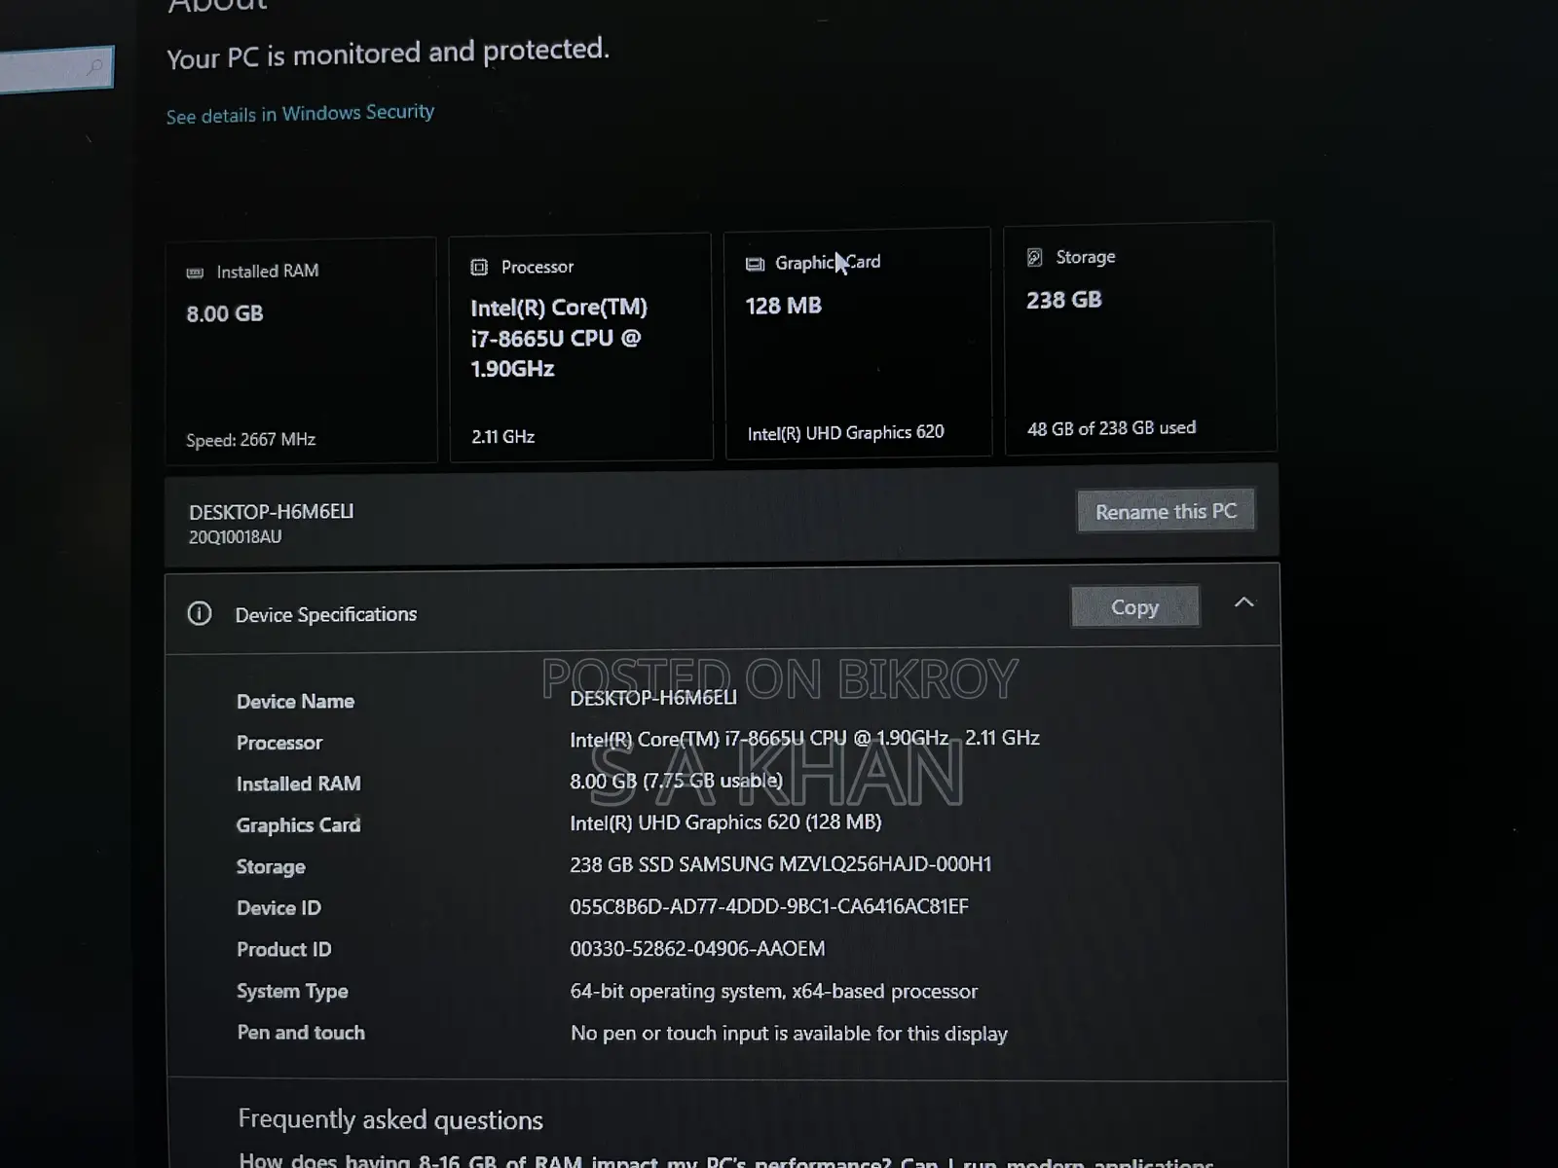1558x1168 pixels.
Task: Click the Installed RAM label in specifications list
Action: click(298, 784)
